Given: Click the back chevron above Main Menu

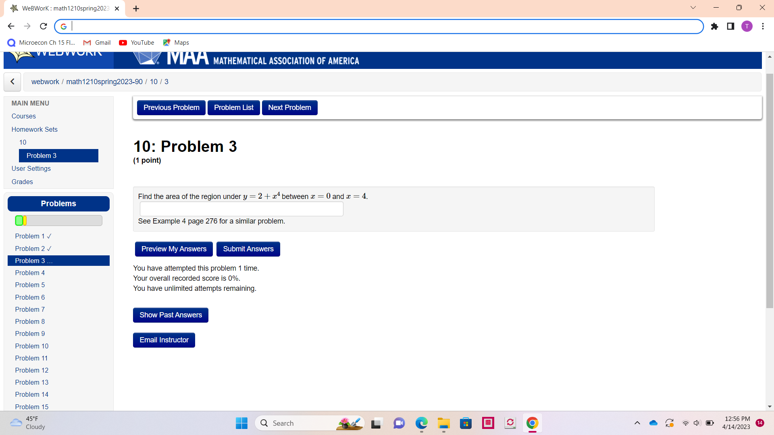Looking at the screenshot, I should pos(12,82).
